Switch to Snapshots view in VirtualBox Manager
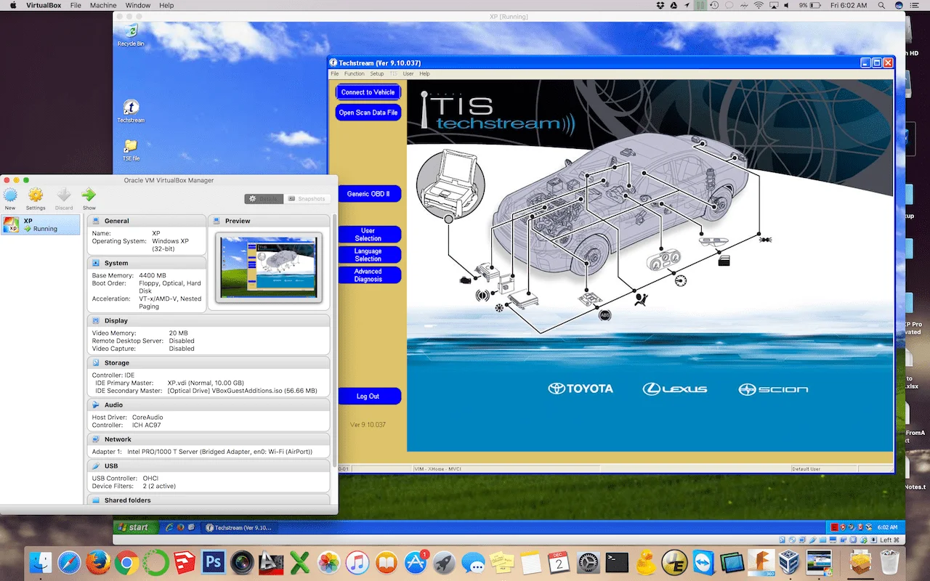 tap(307, 198)
